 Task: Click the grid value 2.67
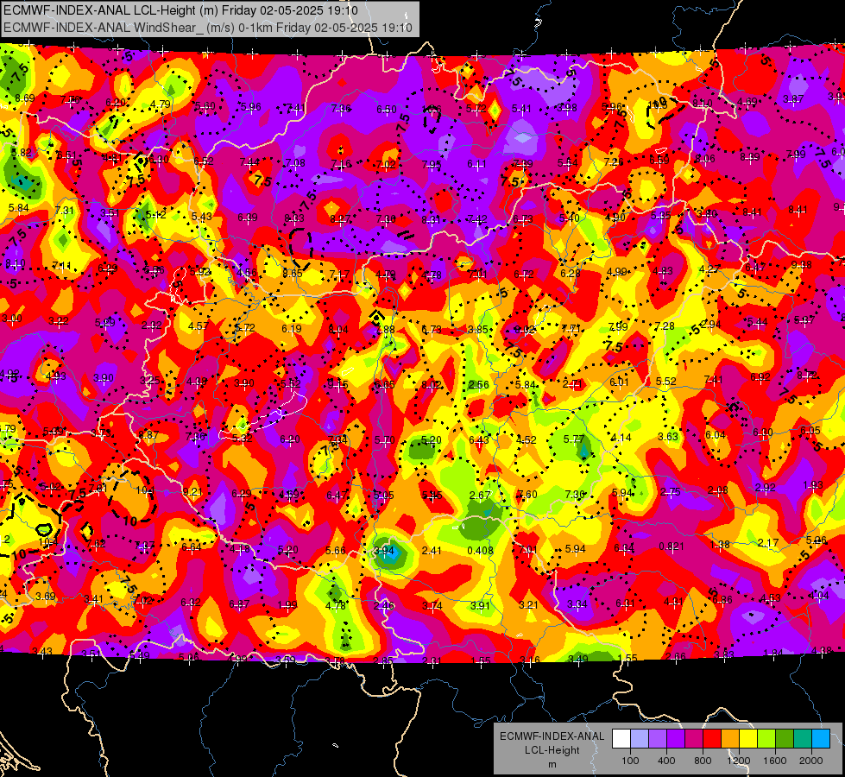[x=480, y=495]
